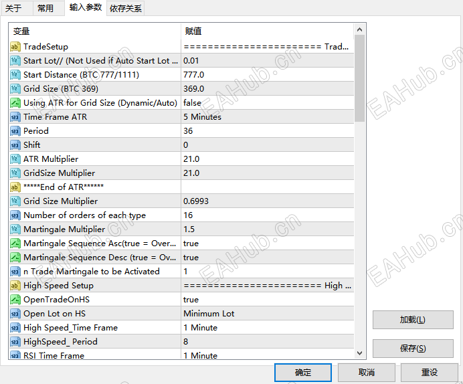The width and height of the screenshot is (463, 384).
Task: Click the Start Lot row's double-type icon
Action: point(15,61)
